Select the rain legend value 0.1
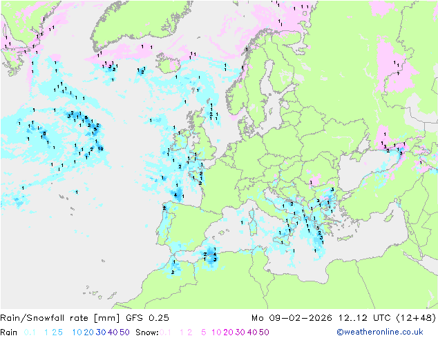The height and width of the screenshot is (338, 438). (30, 332)
